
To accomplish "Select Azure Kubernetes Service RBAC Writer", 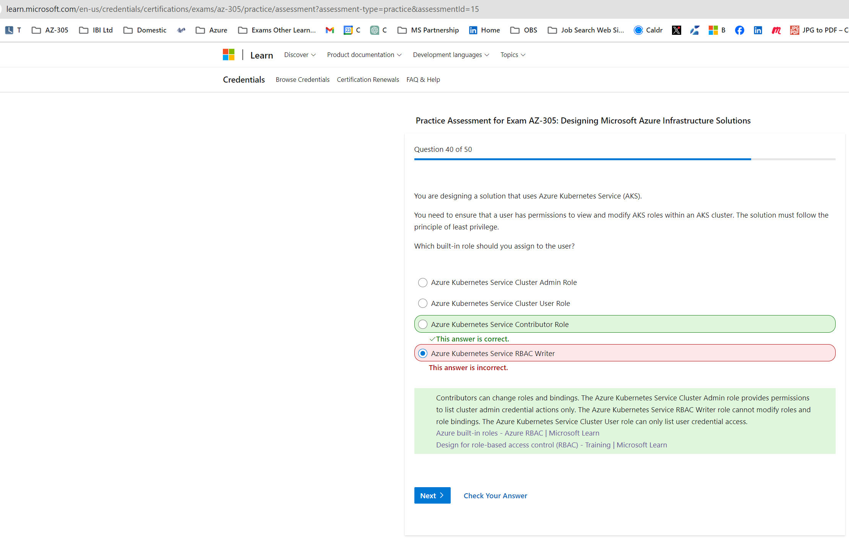I will pos(422,353).
